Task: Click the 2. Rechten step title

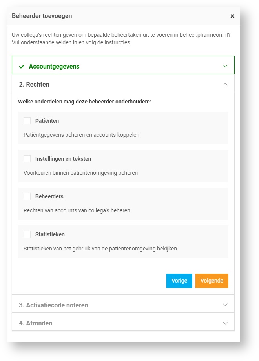Action: tap(34, 85)
